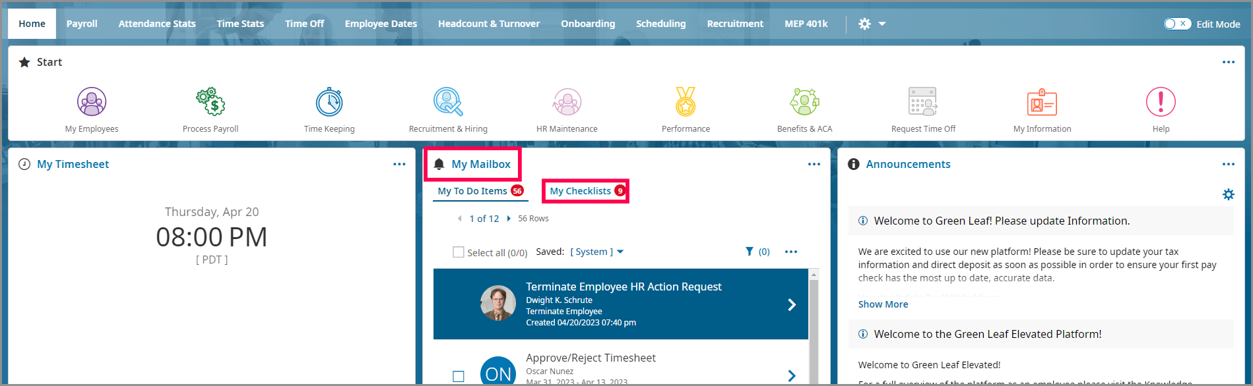Open the Performance medal icon
The width and height of the screenshot is (1253, 386).
point(686,101)
